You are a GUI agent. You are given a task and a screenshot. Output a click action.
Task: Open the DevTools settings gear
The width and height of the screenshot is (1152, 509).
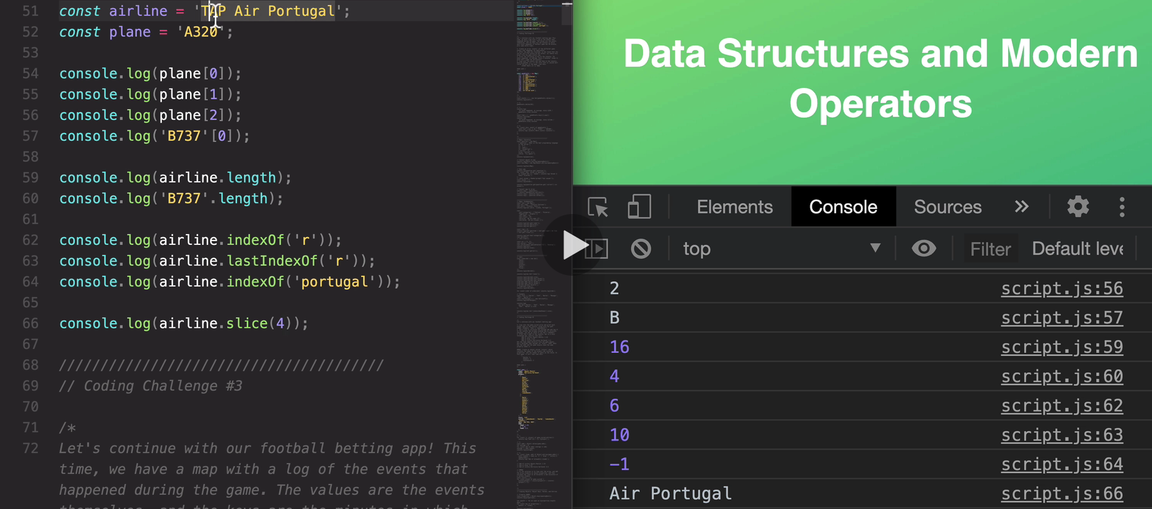(1077, 207)
